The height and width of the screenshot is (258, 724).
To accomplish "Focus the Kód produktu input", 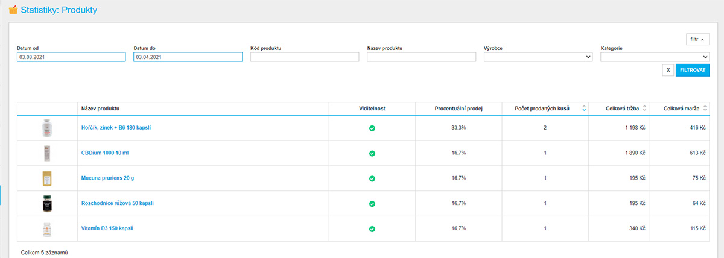I will click(305, 57).
